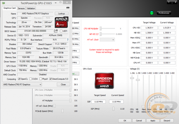
Task: Click the GPU-Z Close button
Action: (63, 85)
